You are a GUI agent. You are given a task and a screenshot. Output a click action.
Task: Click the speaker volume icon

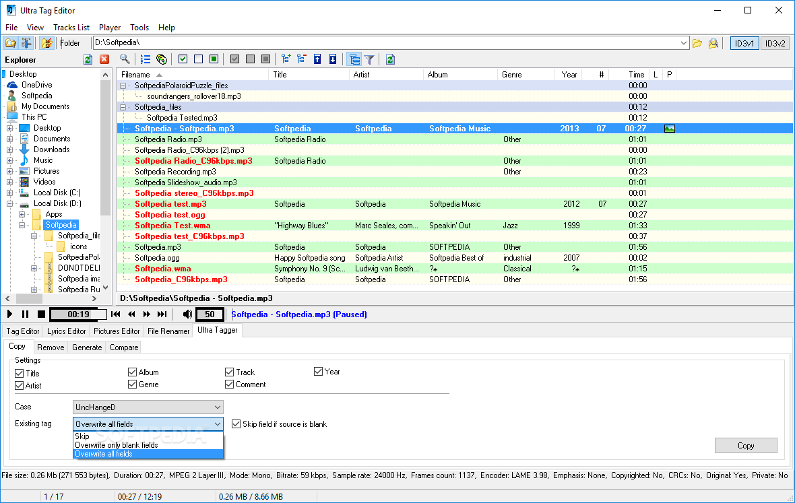(187, 314)
